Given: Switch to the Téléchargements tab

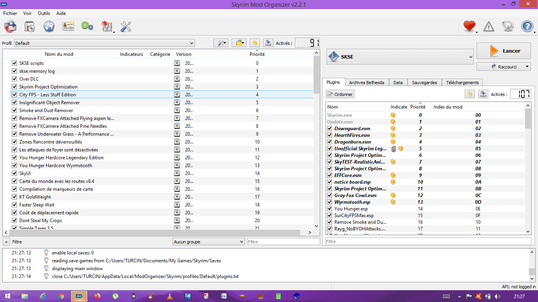Looking at the screenshot, I should coord(462,83).
